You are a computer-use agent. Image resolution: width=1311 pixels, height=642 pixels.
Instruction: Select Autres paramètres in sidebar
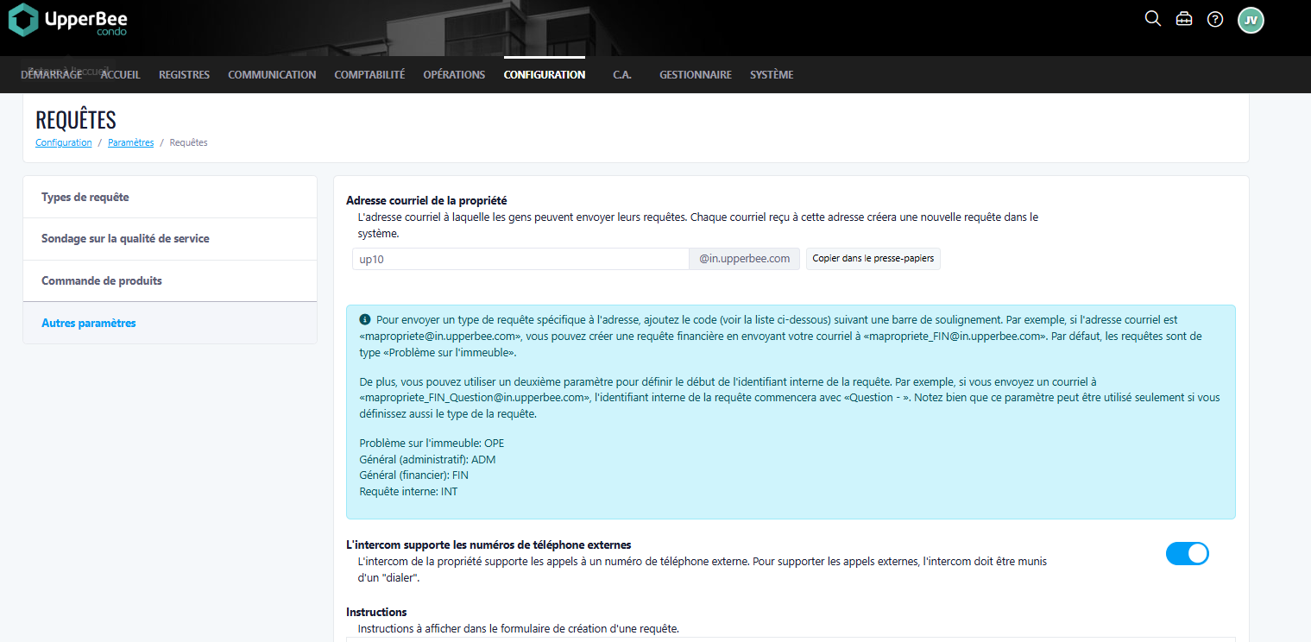170,323
